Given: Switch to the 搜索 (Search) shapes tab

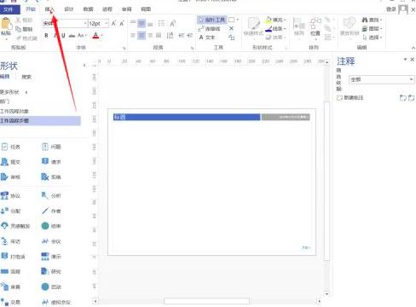Looking at the screenshot, I should [26, 77].
